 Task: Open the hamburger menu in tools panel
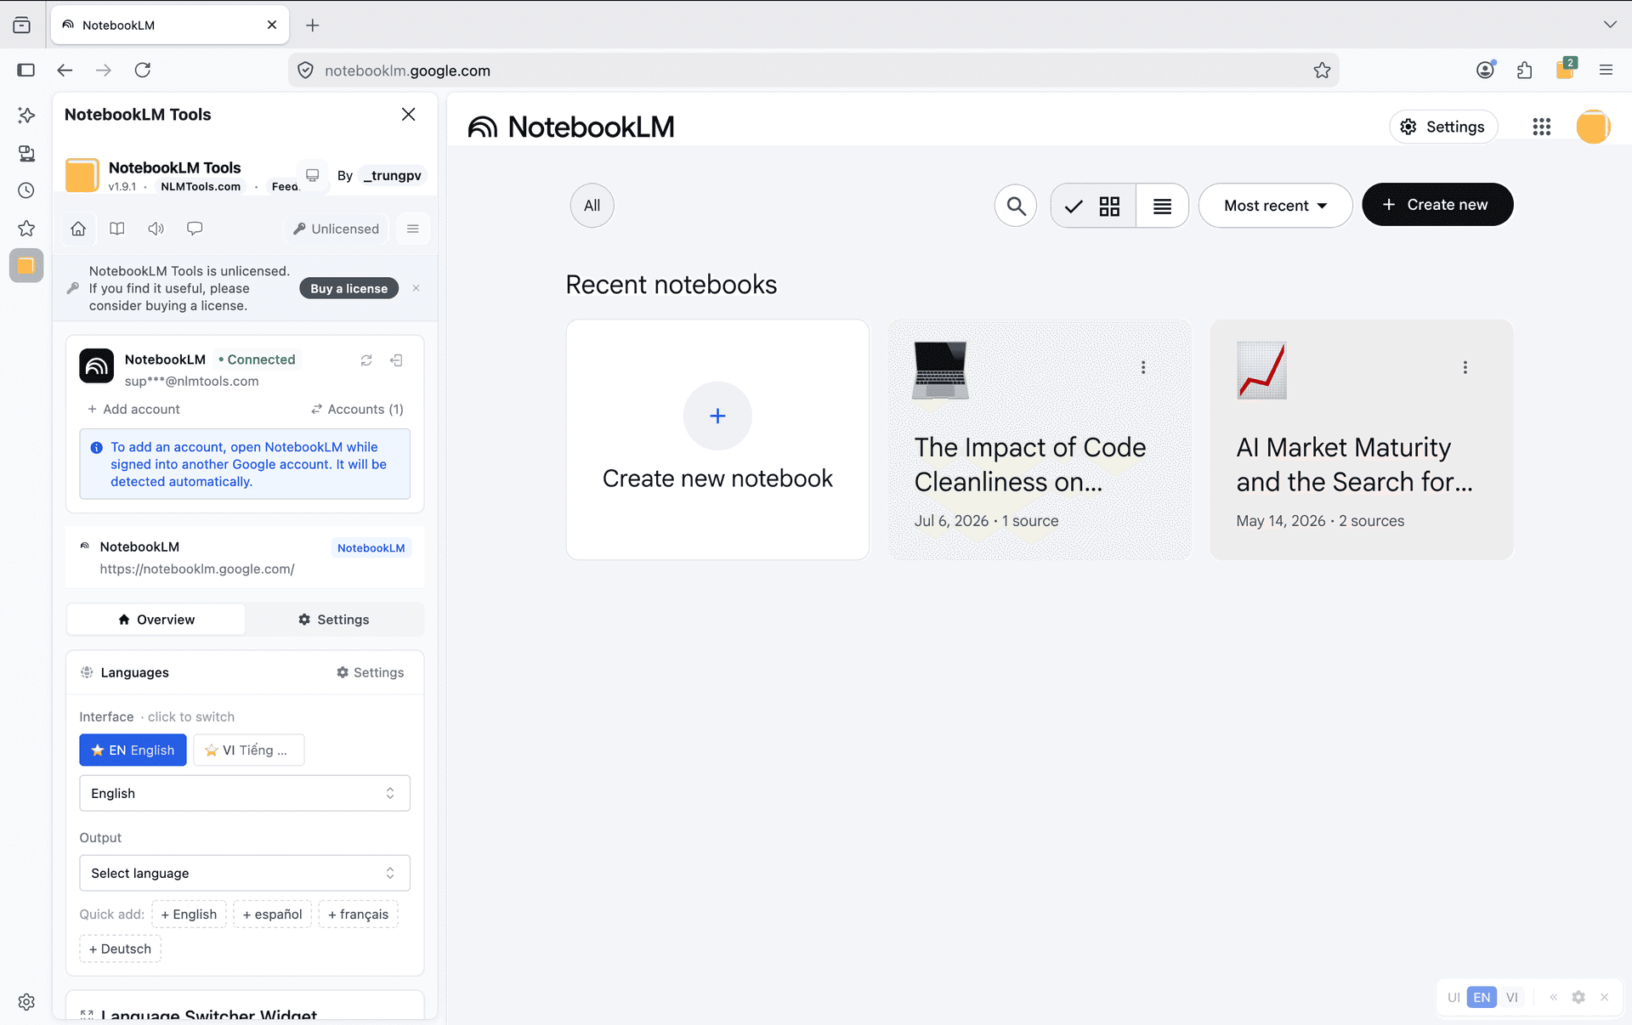[x=412, y=229]
